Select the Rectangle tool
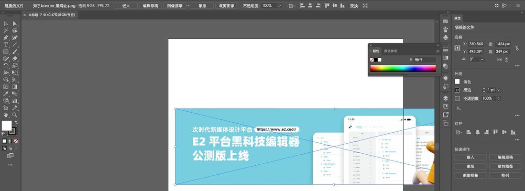Image resolution: width=525 pixels, height=191 pixels. click(6, 52)
